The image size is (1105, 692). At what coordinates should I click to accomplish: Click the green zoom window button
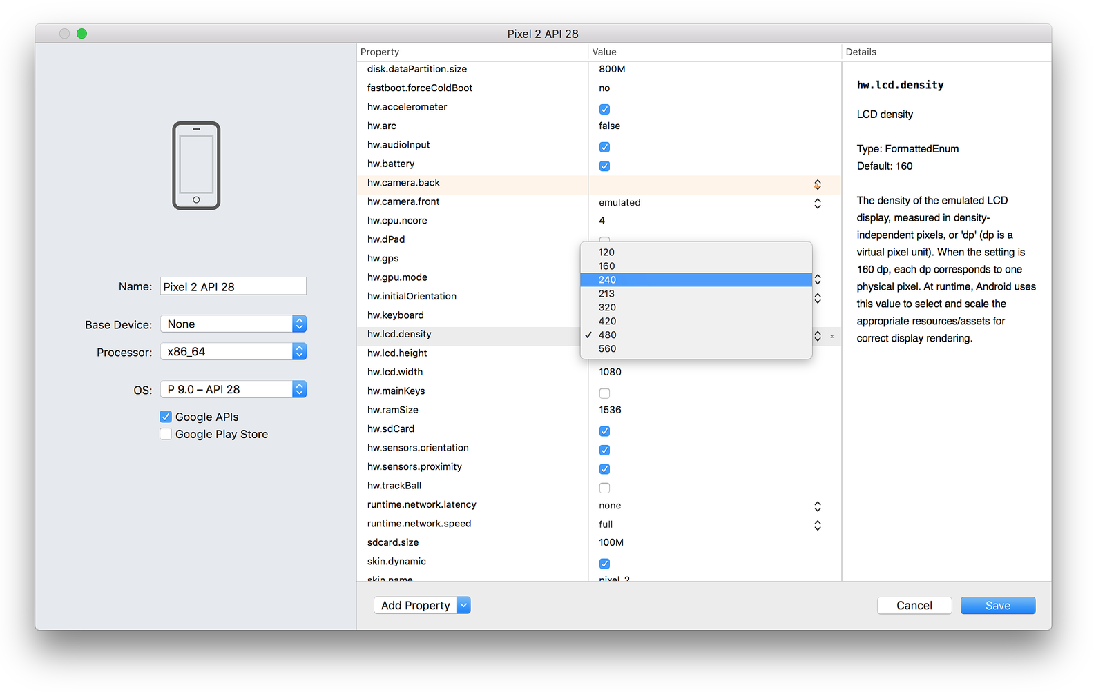point(81,33)
